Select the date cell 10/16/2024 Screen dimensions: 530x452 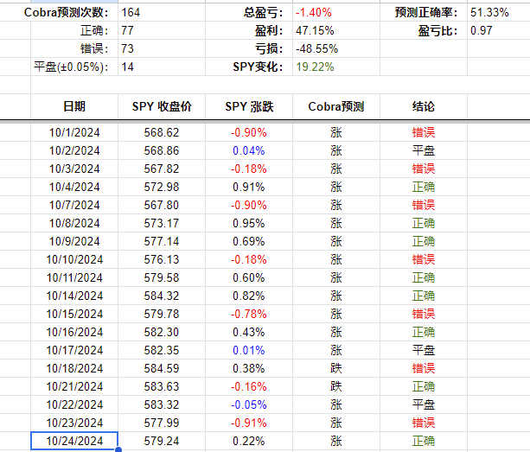click(74, 332)
